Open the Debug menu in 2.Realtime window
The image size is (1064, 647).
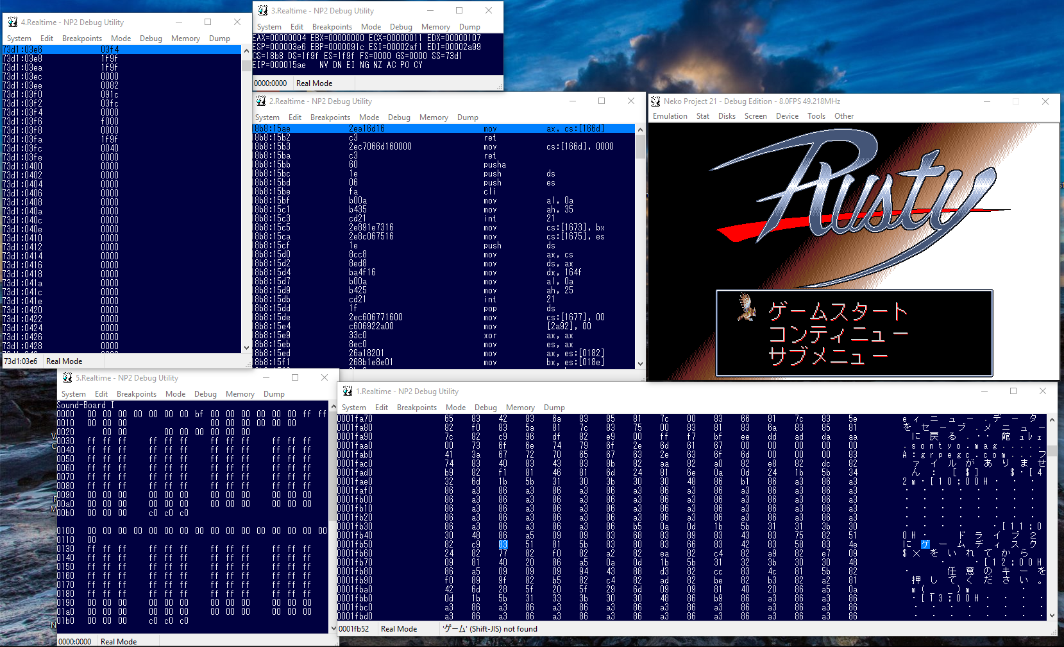tap(399, 117)
